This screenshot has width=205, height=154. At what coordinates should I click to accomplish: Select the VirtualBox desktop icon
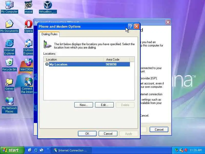[x=48, y=7]
